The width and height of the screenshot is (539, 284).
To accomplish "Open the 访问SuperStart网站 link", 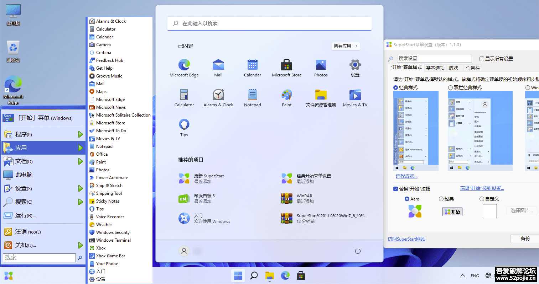I will point(406,239).
